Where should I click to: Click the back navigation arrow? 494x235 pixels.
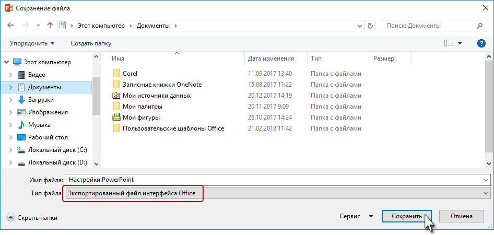10,26
